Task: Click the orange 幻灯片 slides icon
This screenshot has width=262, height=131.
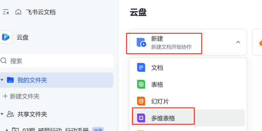Action: pyautogui.click(x=141, y=101)
